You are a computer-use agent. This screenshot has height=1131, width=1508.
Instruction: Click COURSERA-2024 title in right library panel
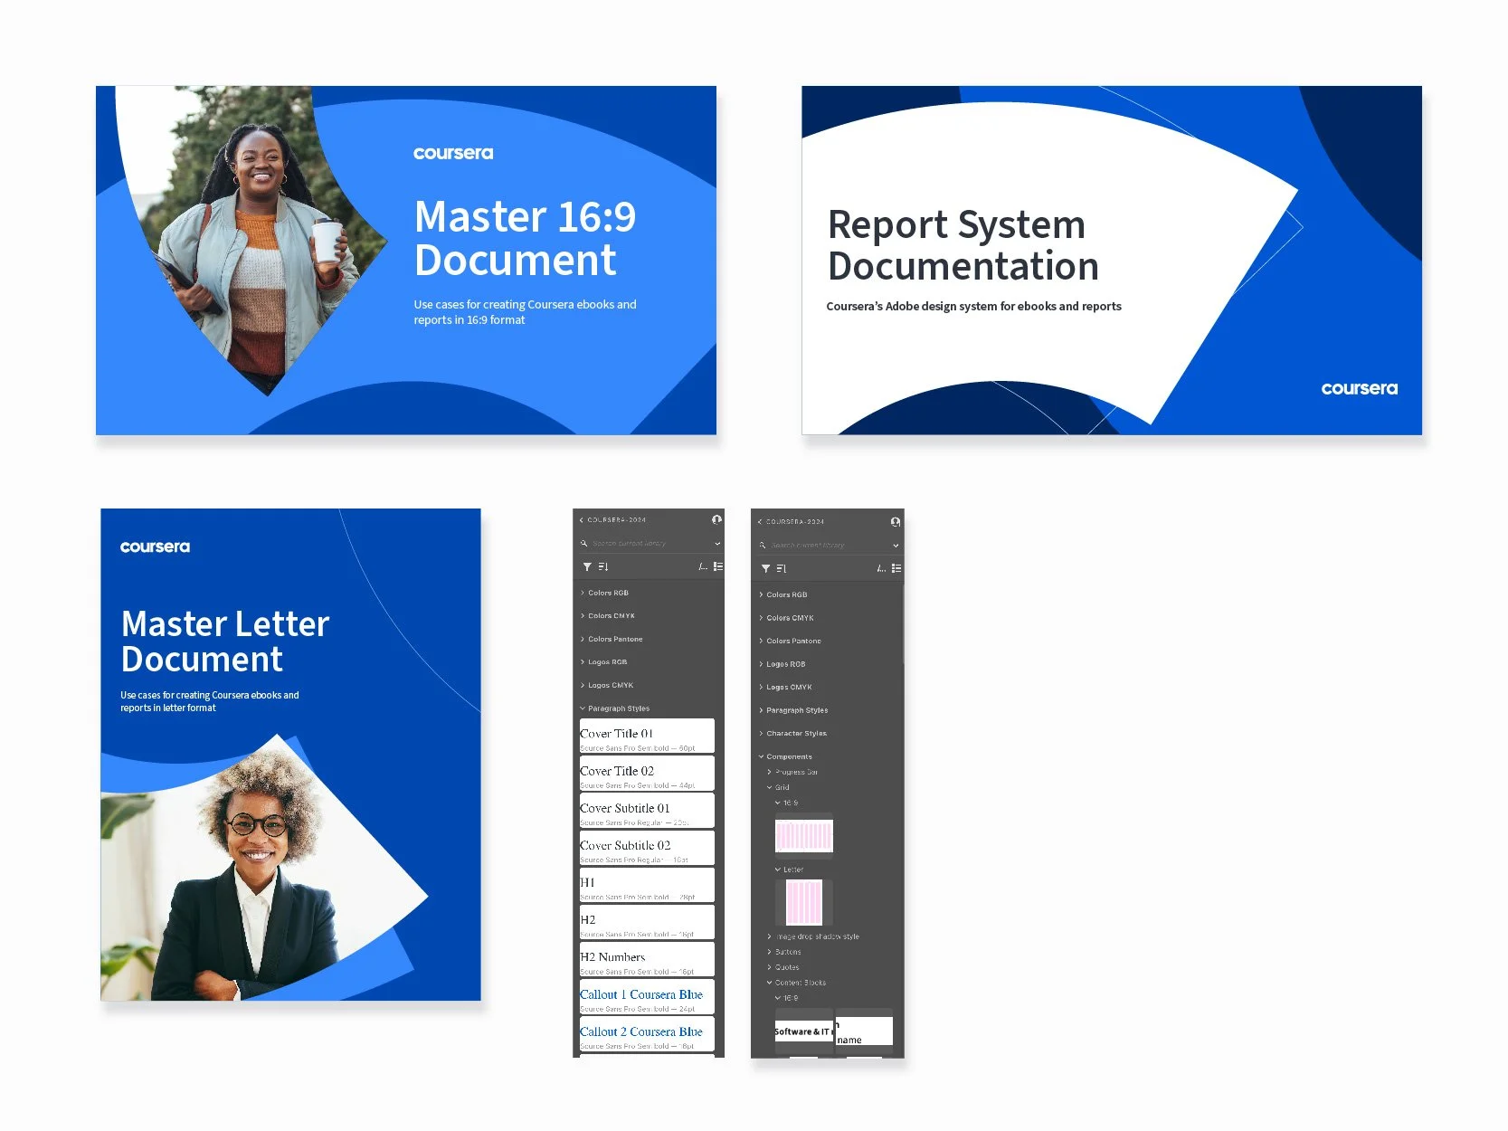(x=795, y=522)
